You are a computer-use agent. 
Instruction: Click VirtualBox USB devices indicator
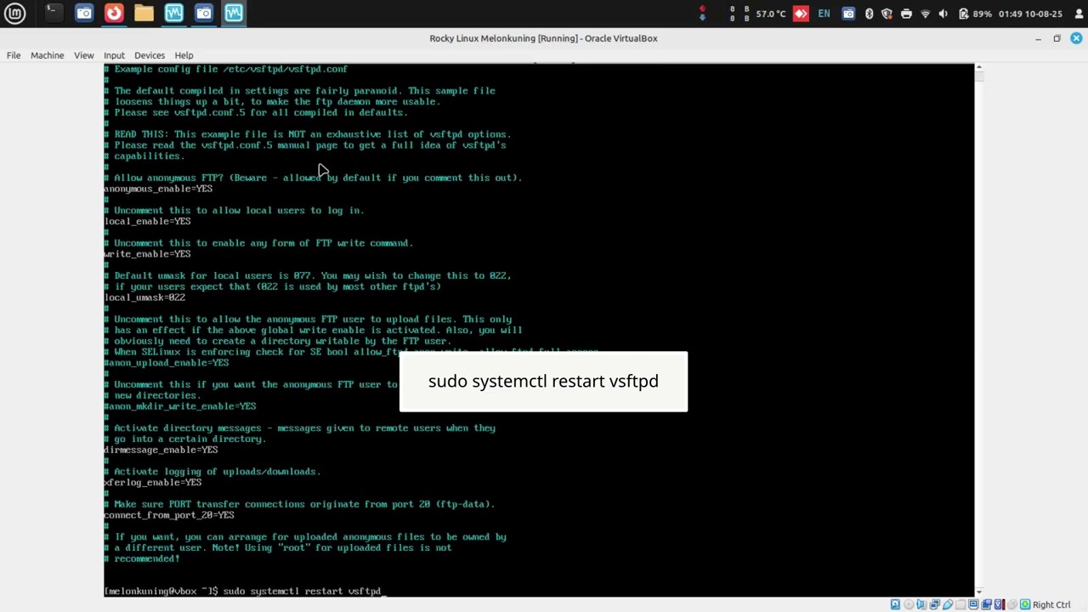[948, 604]
